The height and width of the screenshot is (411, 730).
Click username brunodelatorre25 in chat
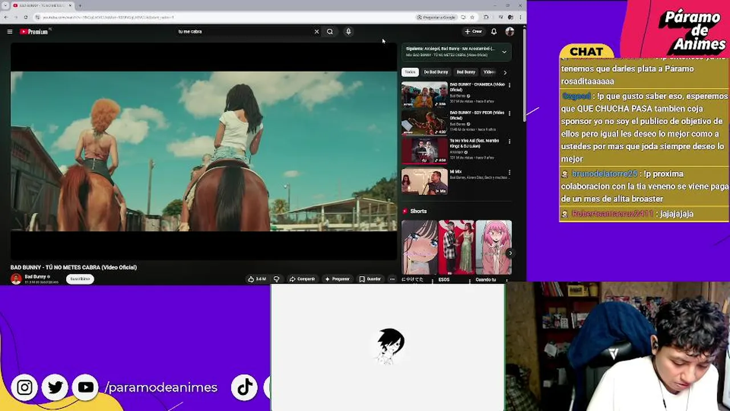[x=605, y=174]
